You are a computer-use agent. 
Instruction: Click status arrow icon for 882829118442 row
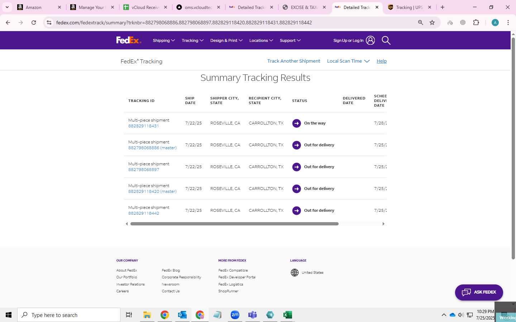[296, 211]
